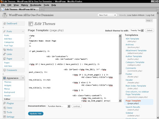
Task: Click the Dashboard home icon
Action: pos(4,24)
